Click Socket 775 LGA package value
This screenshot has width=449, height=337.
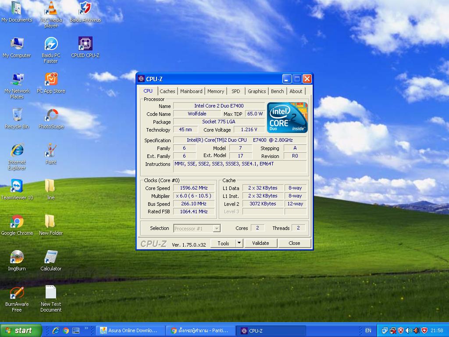point(219,122)
